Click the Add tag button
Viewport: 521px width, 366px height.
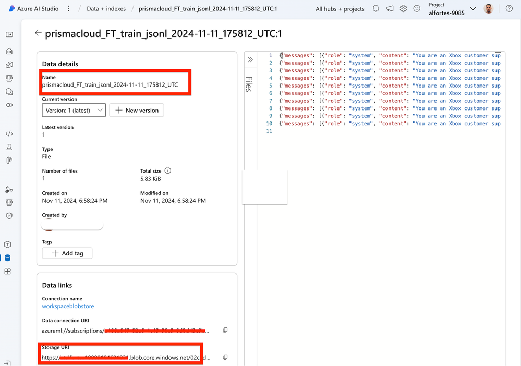click(67, 253)
